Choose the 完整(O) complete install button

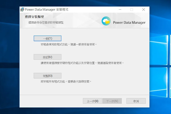tap(48, 76)
